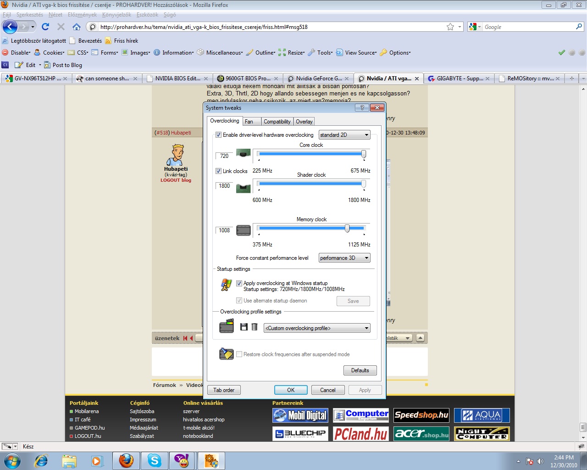
Task: Launch Internet Explorer from taskbar
Action: [x=41, y=460]
